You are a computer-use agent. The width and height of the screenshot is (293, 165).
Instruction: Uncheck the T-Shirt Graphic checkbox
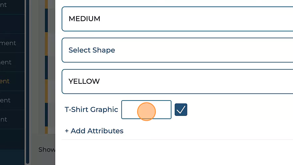point(181,110)
